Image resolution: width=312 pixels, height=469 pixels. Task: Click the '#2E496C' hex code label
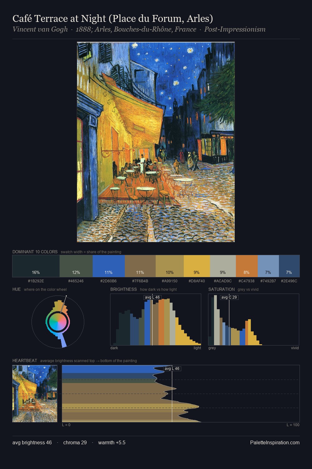[289, 281]
